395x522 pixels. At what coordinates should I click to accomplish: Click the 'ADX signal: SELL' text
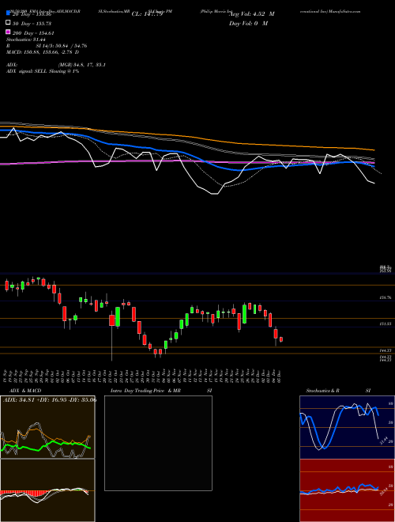click(x=43, y=71)
